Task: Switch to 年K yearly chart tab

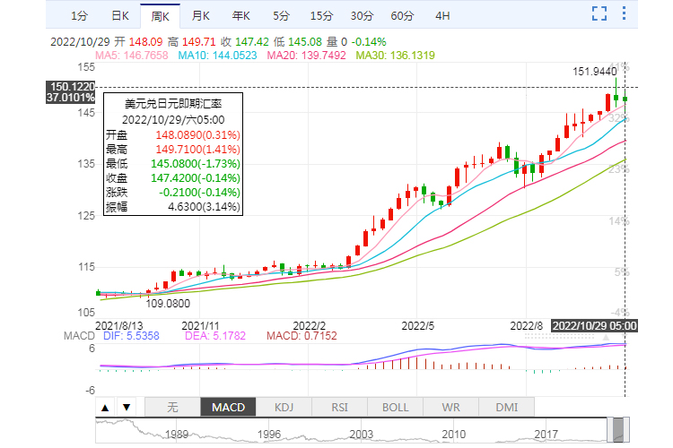Action: point(240,16)
